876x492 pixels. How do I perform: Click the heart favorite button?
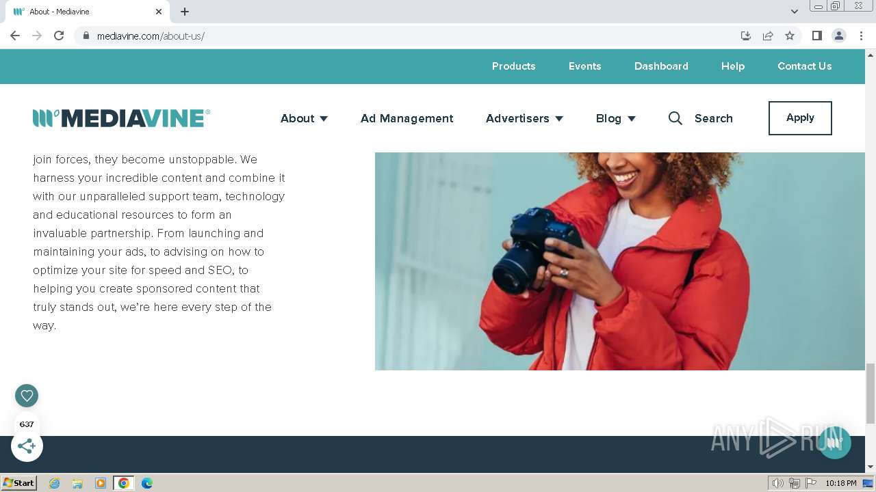[x=27, y=395]
